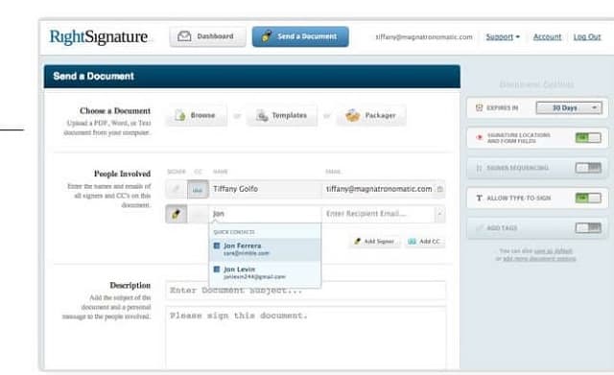614x375 pixels.
Task: Click the Add Tags icon
Action: tap(479, 228)
